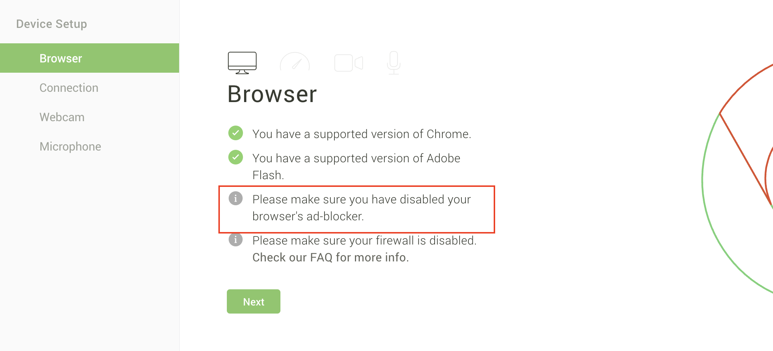Click green checkmark beside Chrome version message
The image size is (773, 351).
[236, 133]
